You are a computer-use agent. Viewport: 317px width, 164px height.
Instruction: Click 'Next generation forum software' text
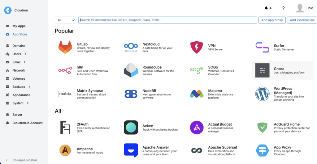pyautogui.click(x=156, y=96)
